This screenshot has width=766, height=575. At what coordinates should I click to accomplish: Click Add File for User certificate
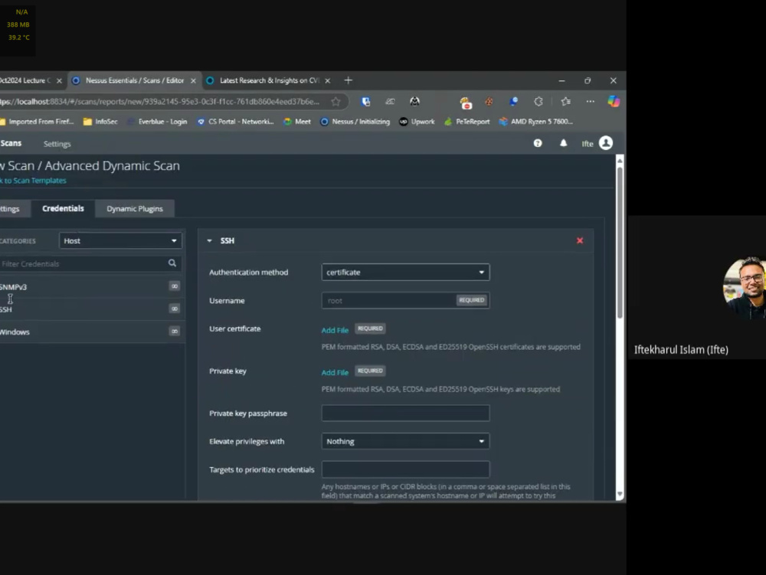336,331
